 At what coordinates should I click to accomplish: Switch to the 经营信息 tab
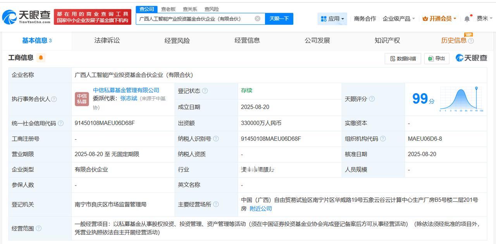[247, 40]
